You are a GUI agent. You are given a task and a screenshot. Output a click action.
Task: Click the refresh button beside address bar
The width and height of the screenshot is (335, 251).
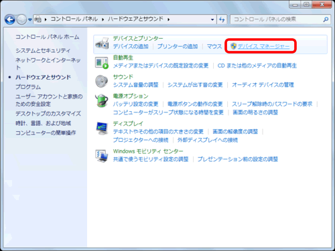click(x=222, y=19)
